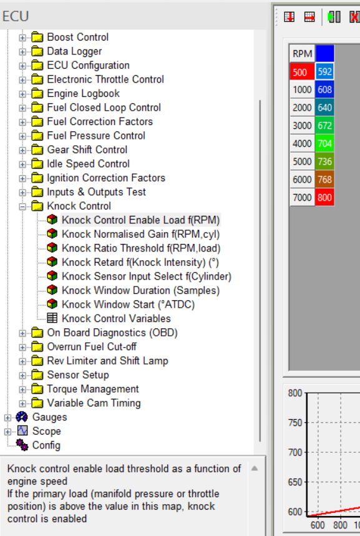Image resolution: width=360 pixels, height=536 pixels.
Task: Click the description panel scroll-up arrow
Action: click(255, 468)
